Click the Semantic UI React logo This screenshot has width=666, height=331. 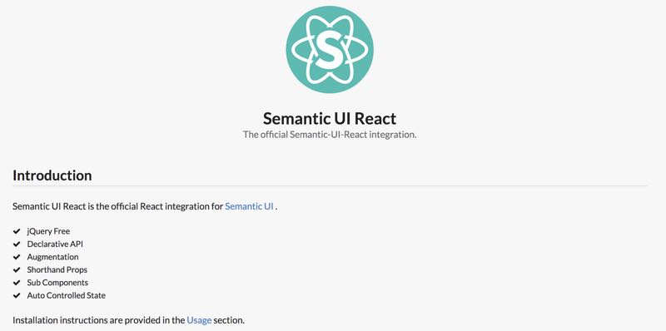point(330,50)
